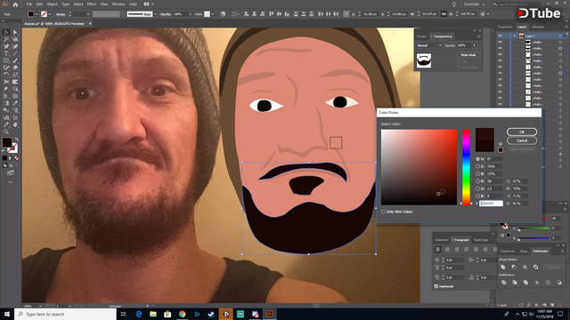Choose the Paintbrush tool
The height and width of the screenshot is (320, 570).
click(x=15, y=60)
